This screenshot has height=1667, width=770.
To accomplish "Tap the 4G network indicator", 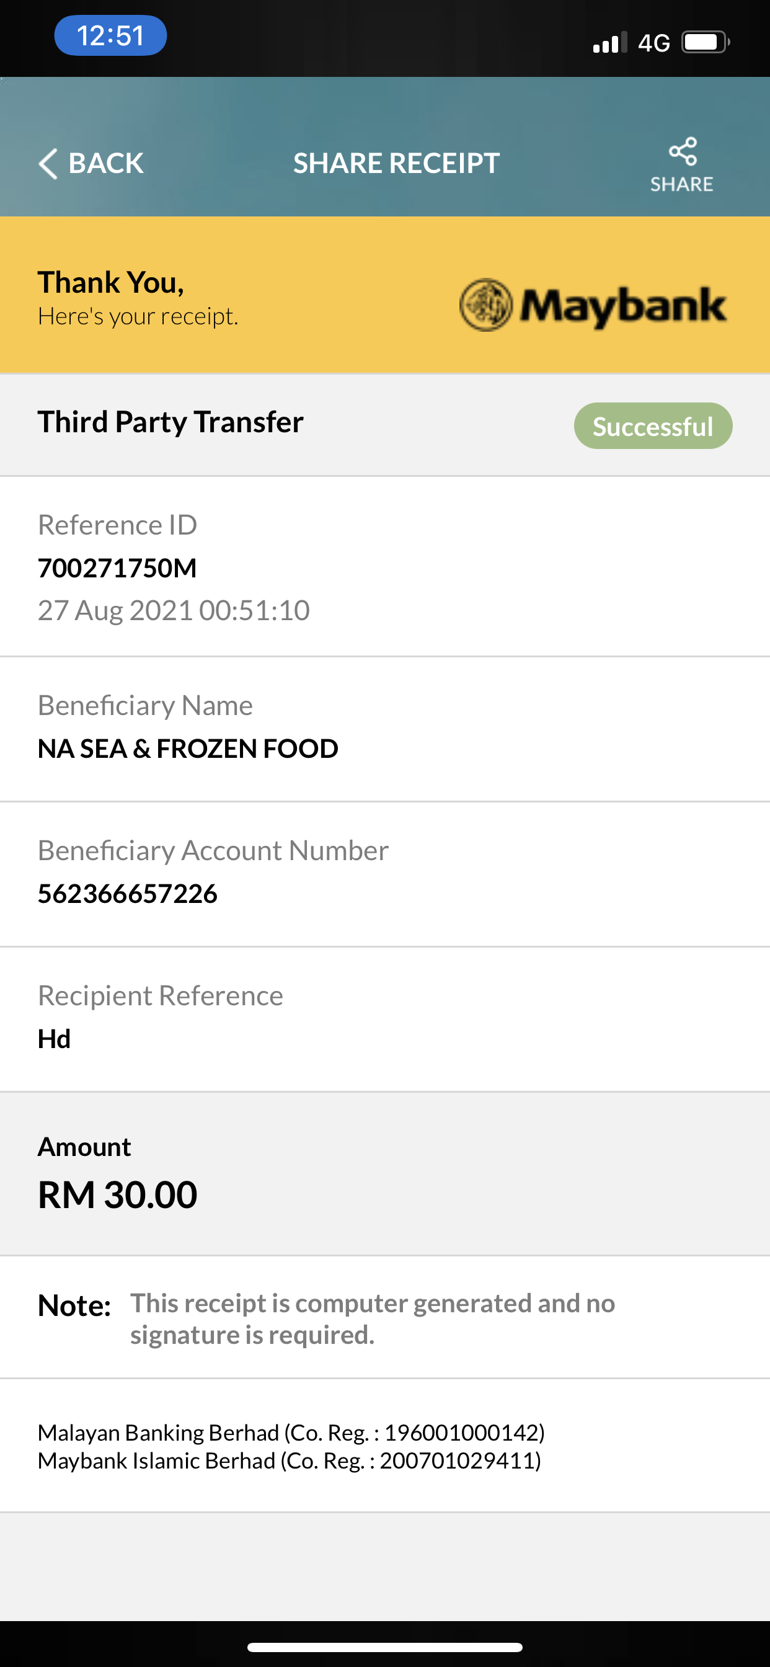I will [653, 43].
